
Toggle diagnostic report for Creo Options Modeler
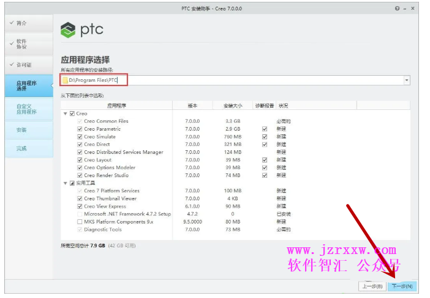[x=265, y=167]
